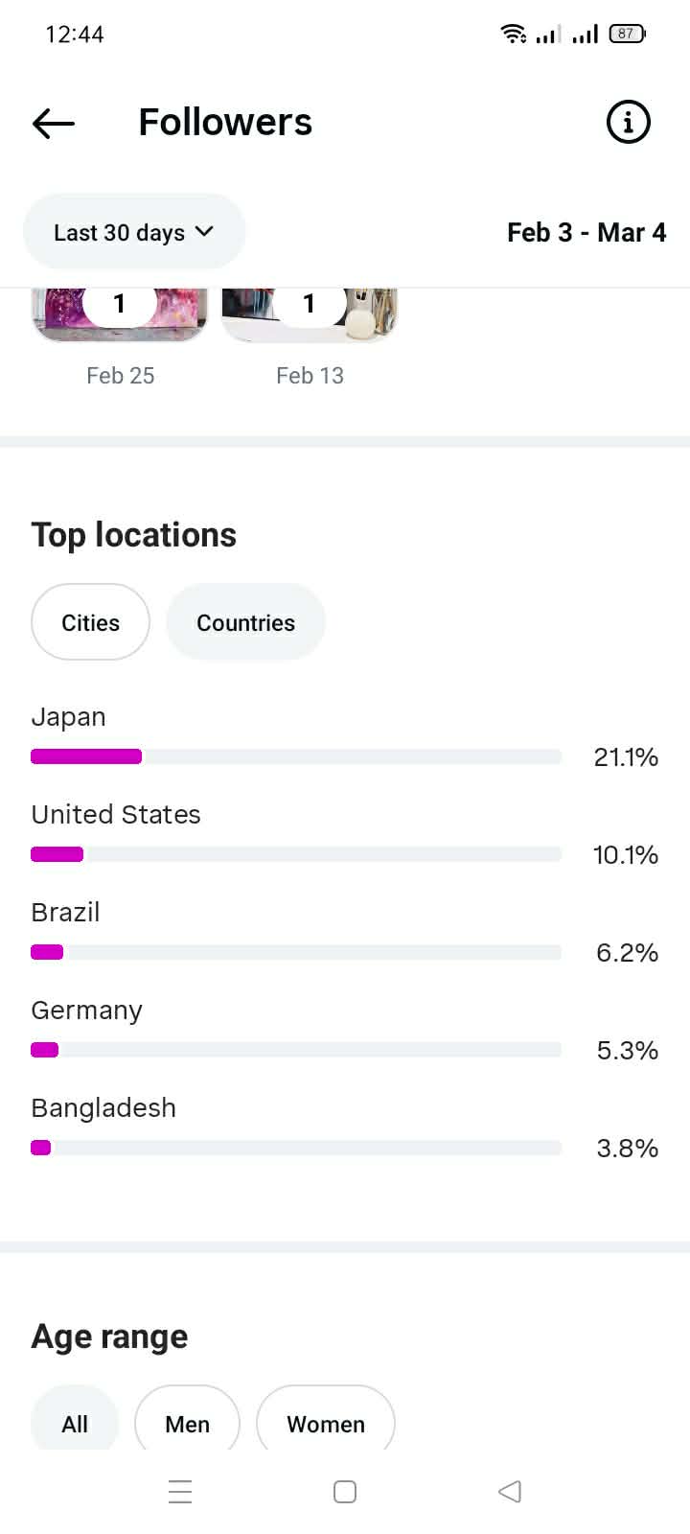
Task: Tap the Japan percentage bar
Action: point(295,756)
